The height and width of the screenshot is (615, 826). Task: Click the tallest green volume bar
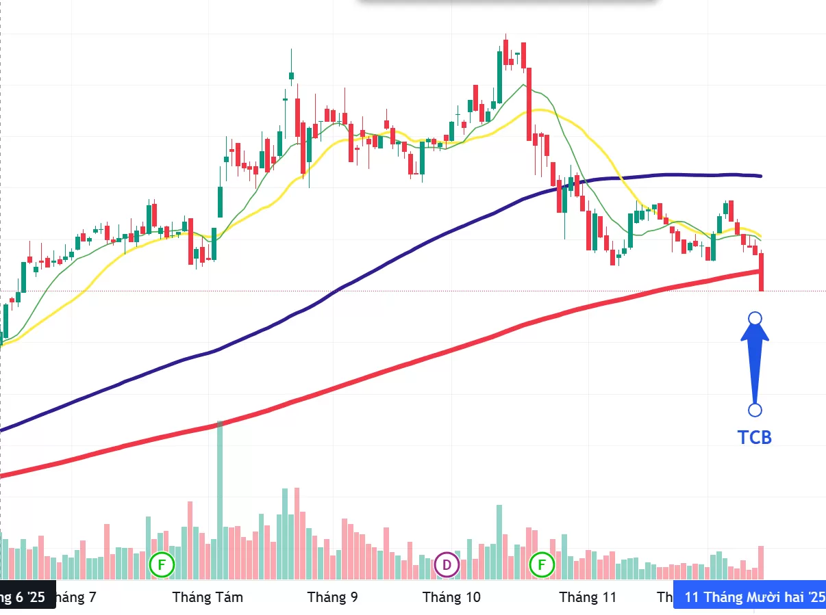pyautogui.click(x=220, y=499)
